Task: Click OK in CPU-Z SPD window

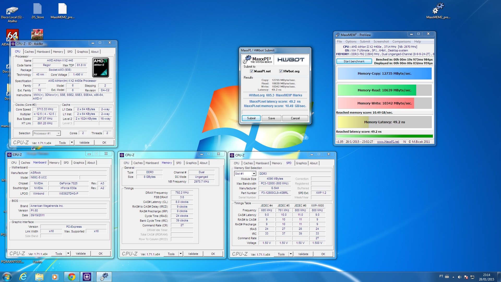Action: [x=323, y=254]
